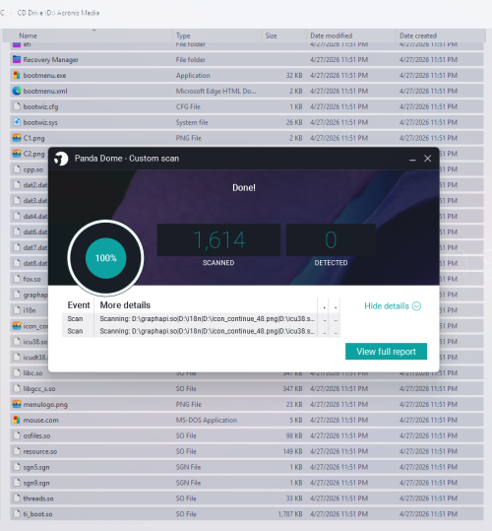
Task: Click the i18n file icon
Action: [x=17, y=310]
